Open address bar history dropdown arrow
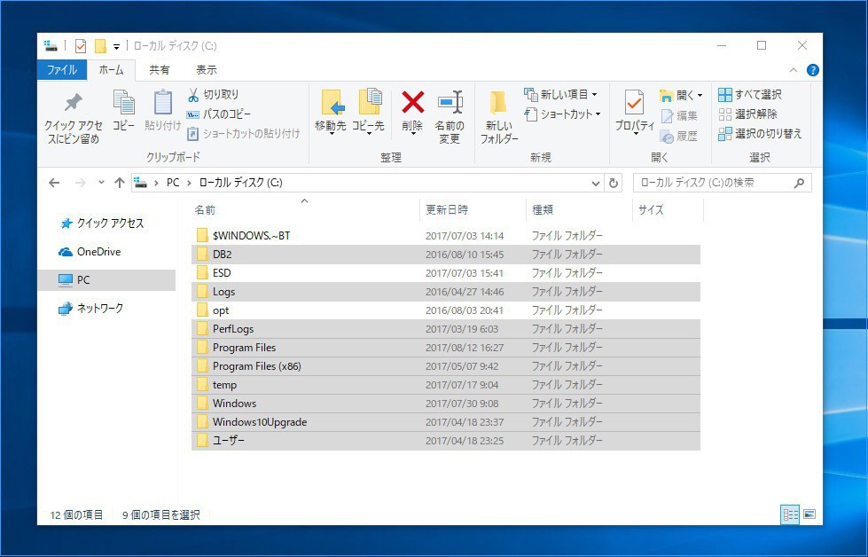 tap(596, 183)
